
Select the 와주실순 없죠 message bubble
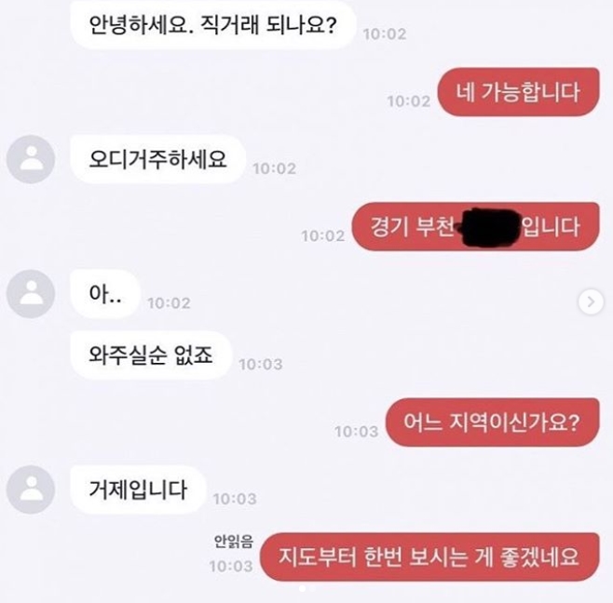pyautogui.click(x=151, y=355)
